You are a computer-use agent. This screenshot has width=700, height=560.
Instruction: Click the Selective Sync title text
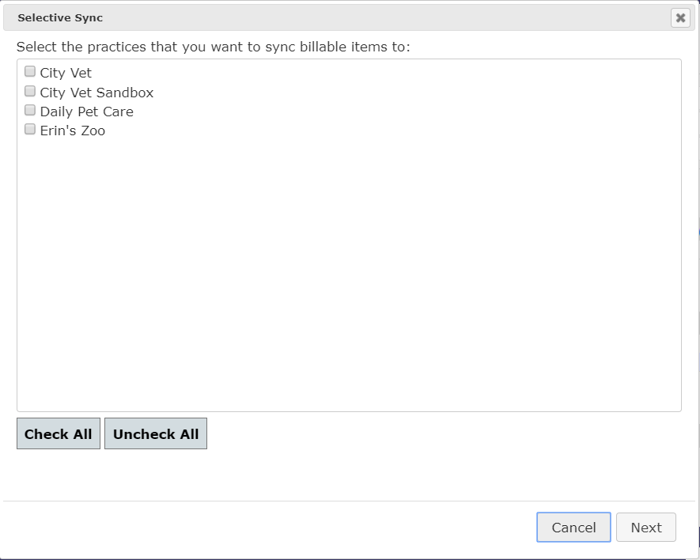tap(60, 18)
